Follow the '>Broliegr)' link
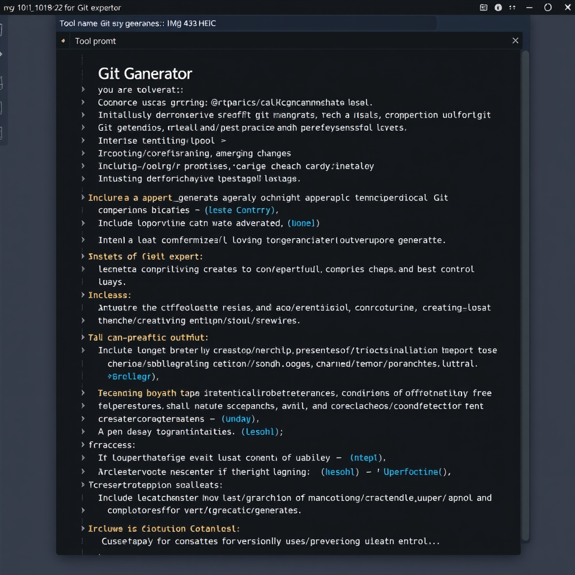Viewport: 575px width, 575px height. coord(133,377)
